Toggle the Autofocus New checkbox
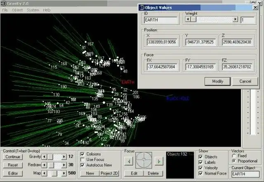Image resolution: width=264 pixels, height=182 pixels. (82, 165)
